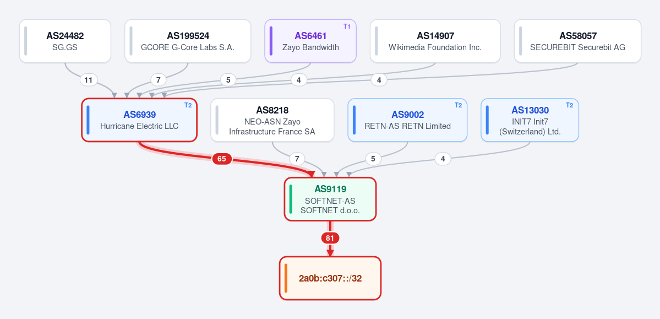Select the 2a0b:c307::/32 prefix box

click(330, 278)
